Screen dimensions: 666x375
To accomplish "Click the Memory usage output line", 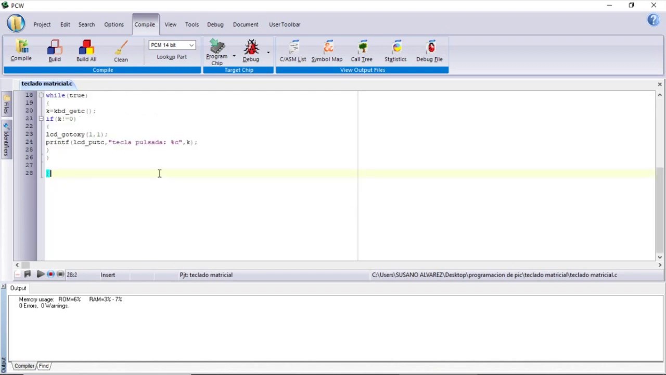I will tap(70, 299).
